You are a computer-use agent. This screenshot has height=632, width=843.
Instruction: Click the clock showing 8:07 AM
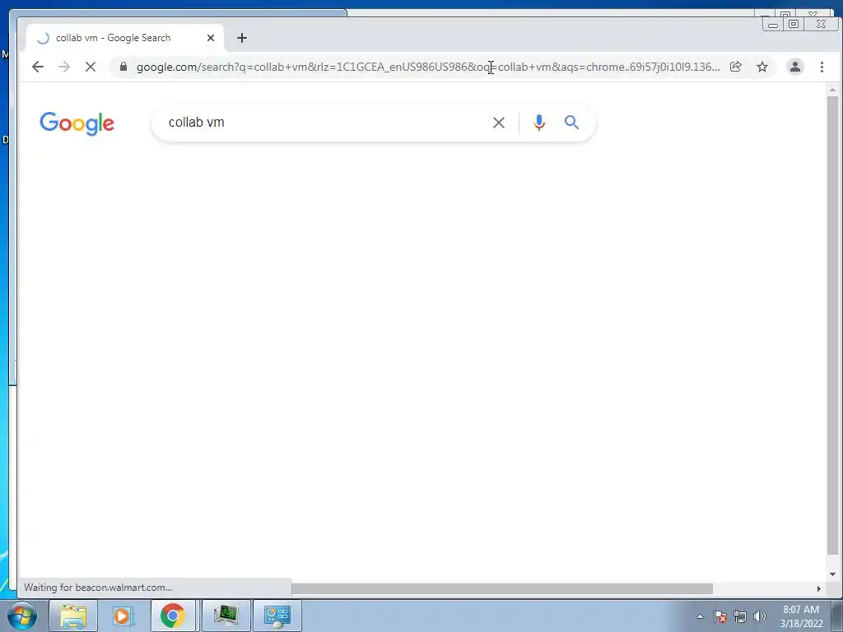point(801,616)
